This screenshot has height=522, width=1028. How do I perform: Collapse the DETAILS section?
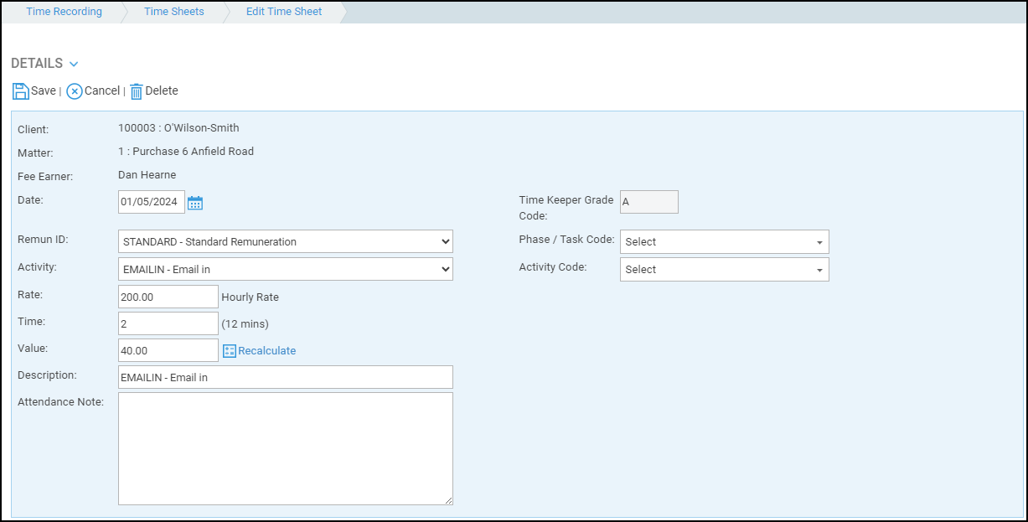pos(73,64)
